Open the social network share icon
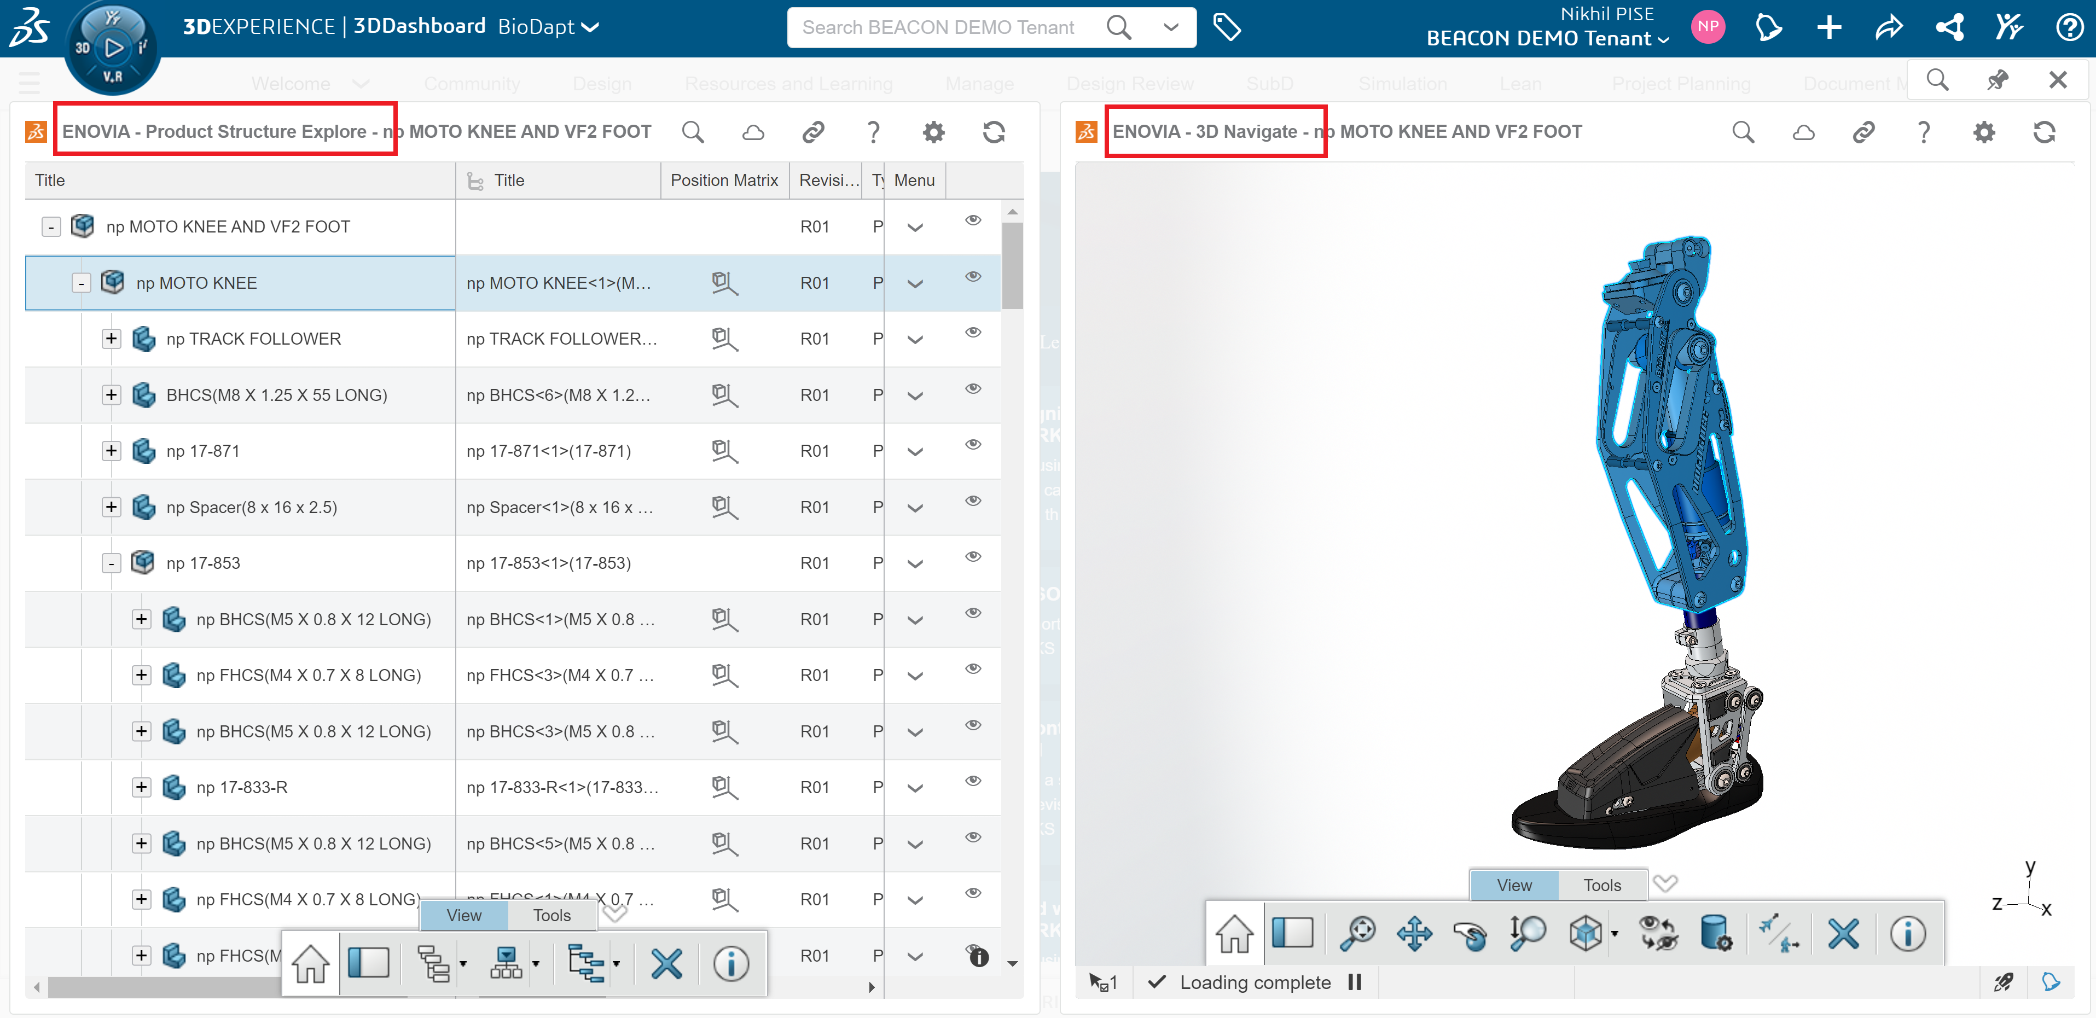The image size is (2096, 1018). (x=1949, y=28)
